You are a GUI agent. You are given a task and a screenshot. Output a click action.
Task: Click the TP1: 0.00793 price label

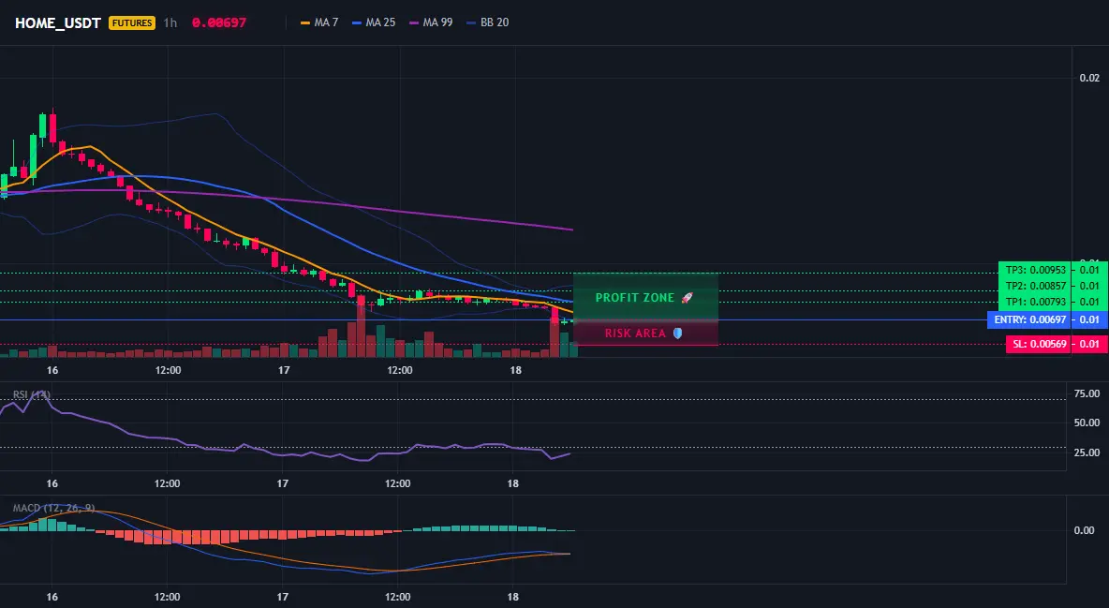coord(1035,303)
